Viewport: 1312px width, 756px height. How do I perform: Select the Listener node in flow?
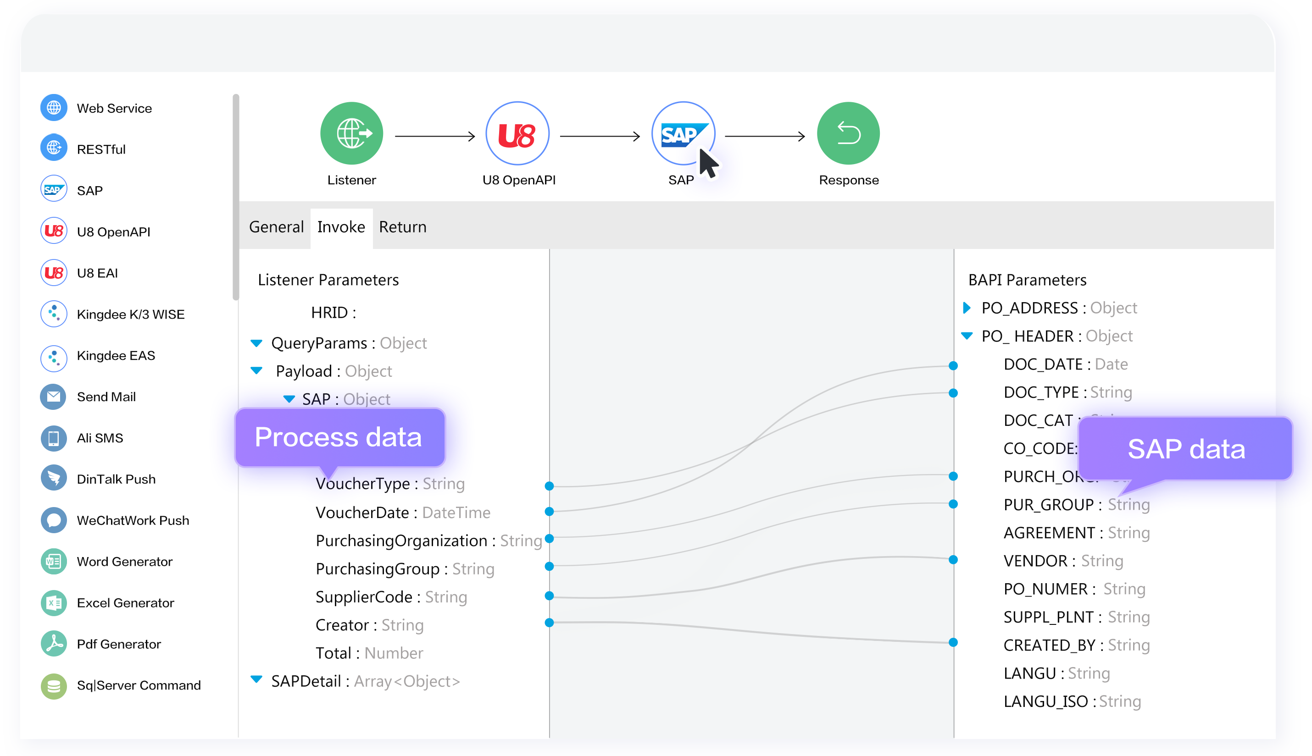(352, 133)
